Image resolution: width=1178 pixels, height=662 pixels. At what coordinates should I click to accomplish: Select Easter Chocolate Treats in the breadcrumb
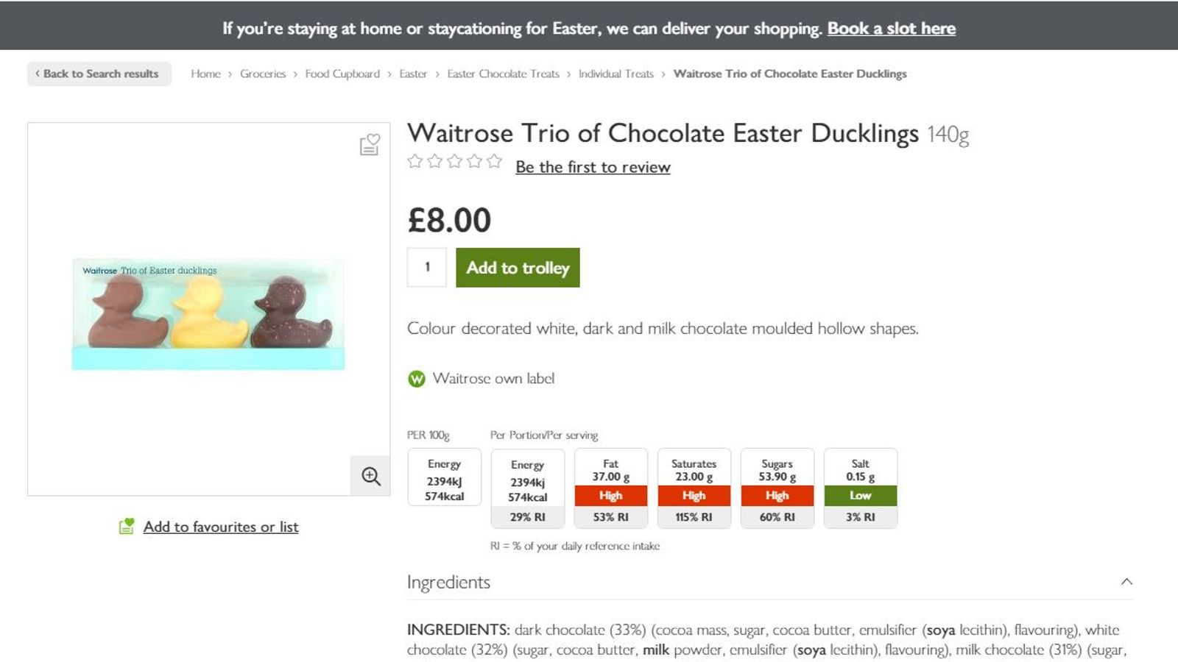503,74
